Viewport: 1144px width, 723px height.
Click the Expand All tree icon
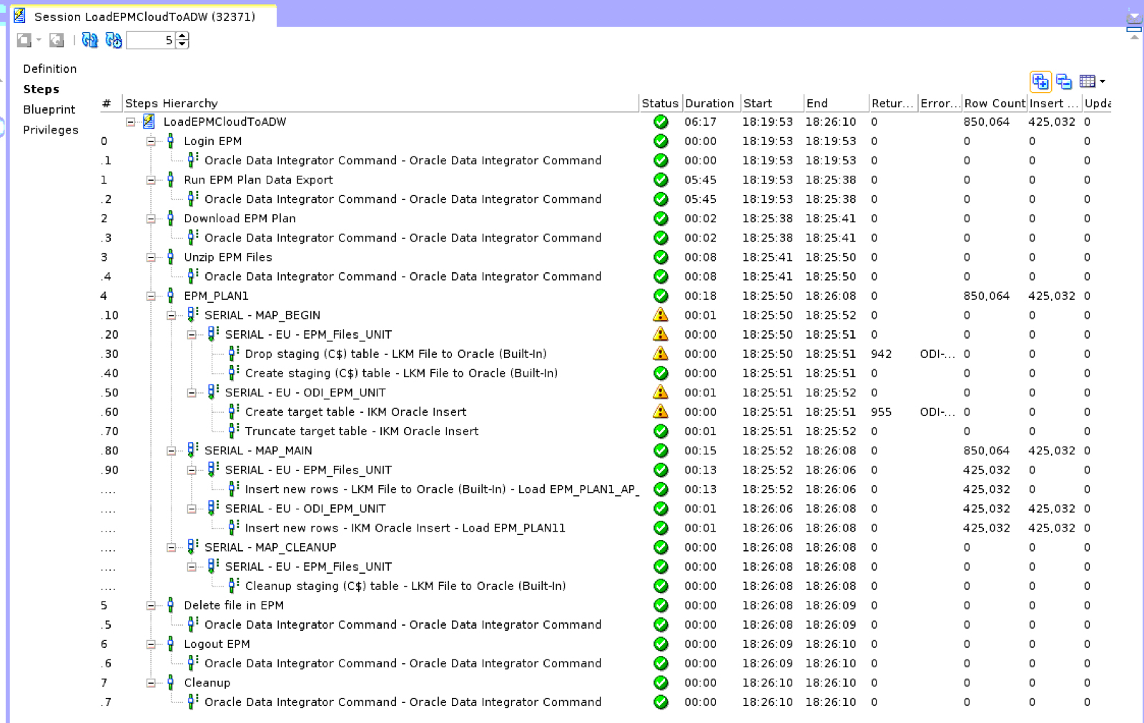[x=1040, y=81]
